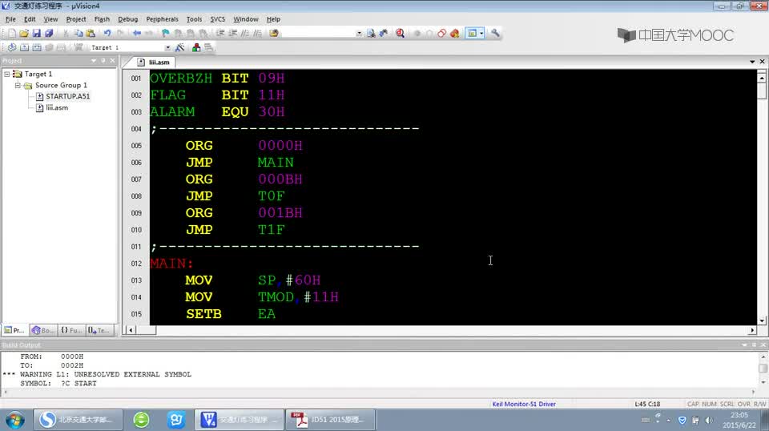Open the Help menu
This screenshot has height=431, width=769.
point(273,19)
